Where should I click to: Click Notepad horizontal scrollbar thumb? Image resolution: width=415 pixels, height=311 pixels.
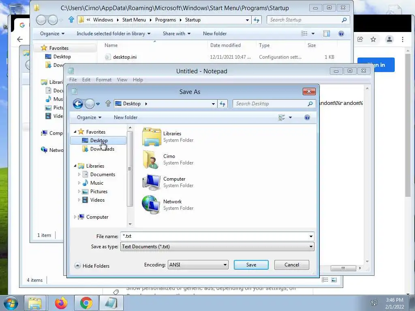coord(343,268)
